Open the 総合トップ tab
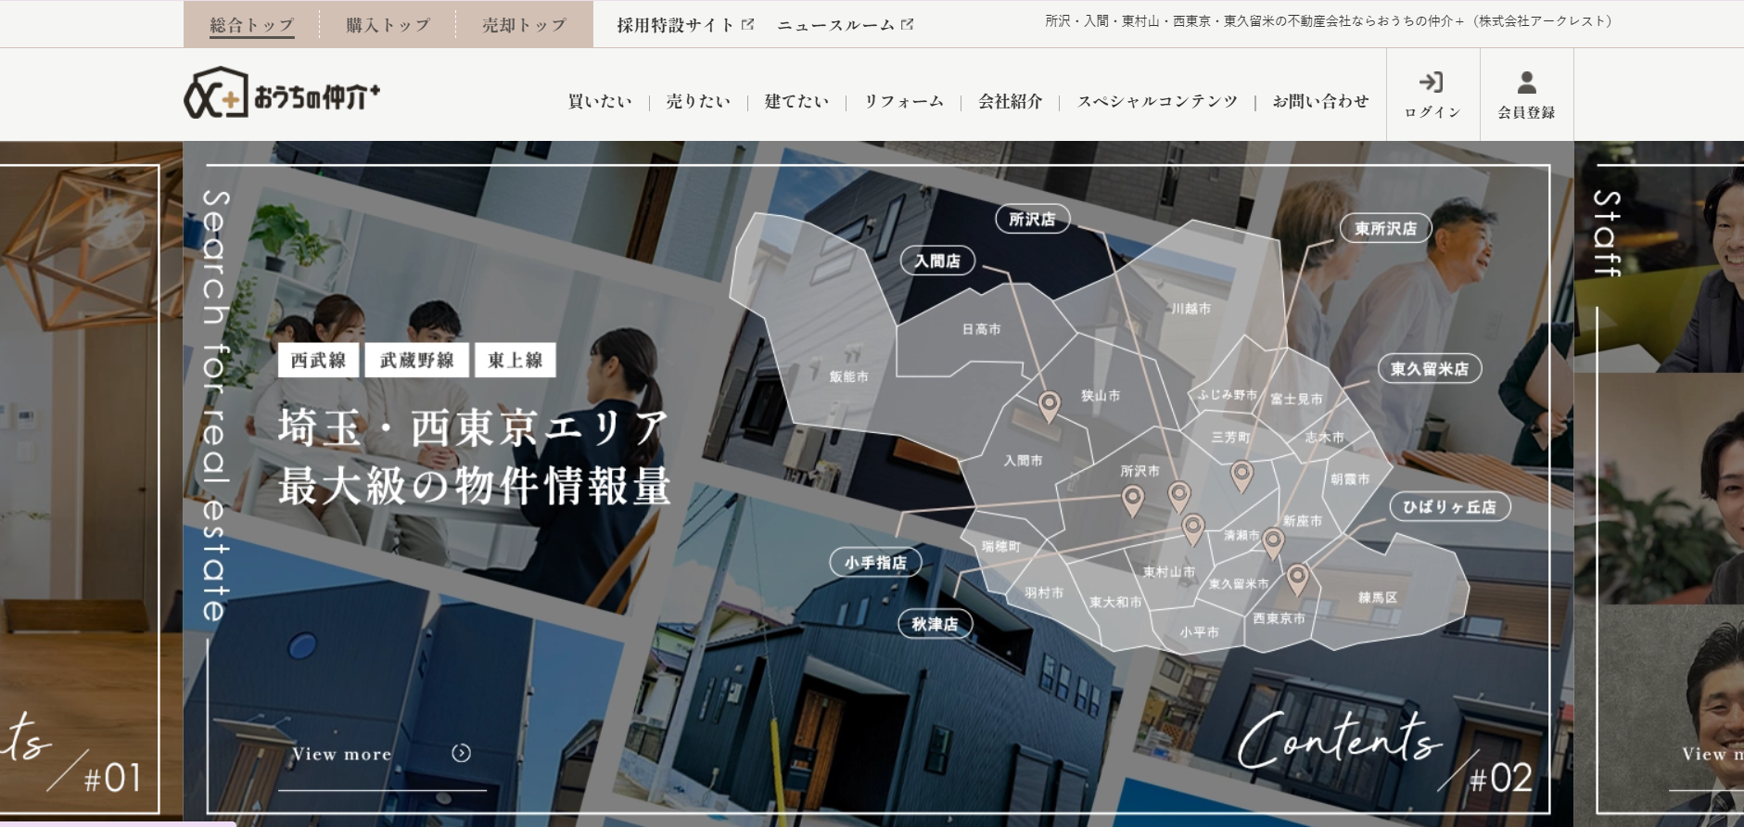 tap(251, 25)
